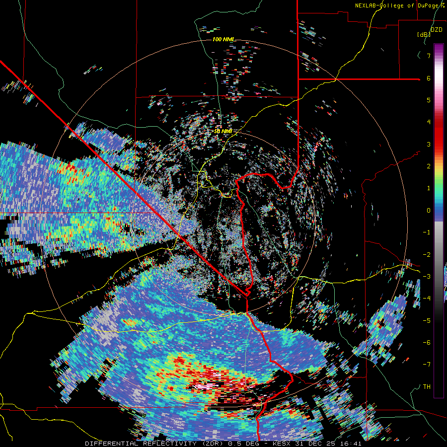Click the "1" value on the dB scale
The width and height of the screenshot is (447, 447).
point(429,188)
